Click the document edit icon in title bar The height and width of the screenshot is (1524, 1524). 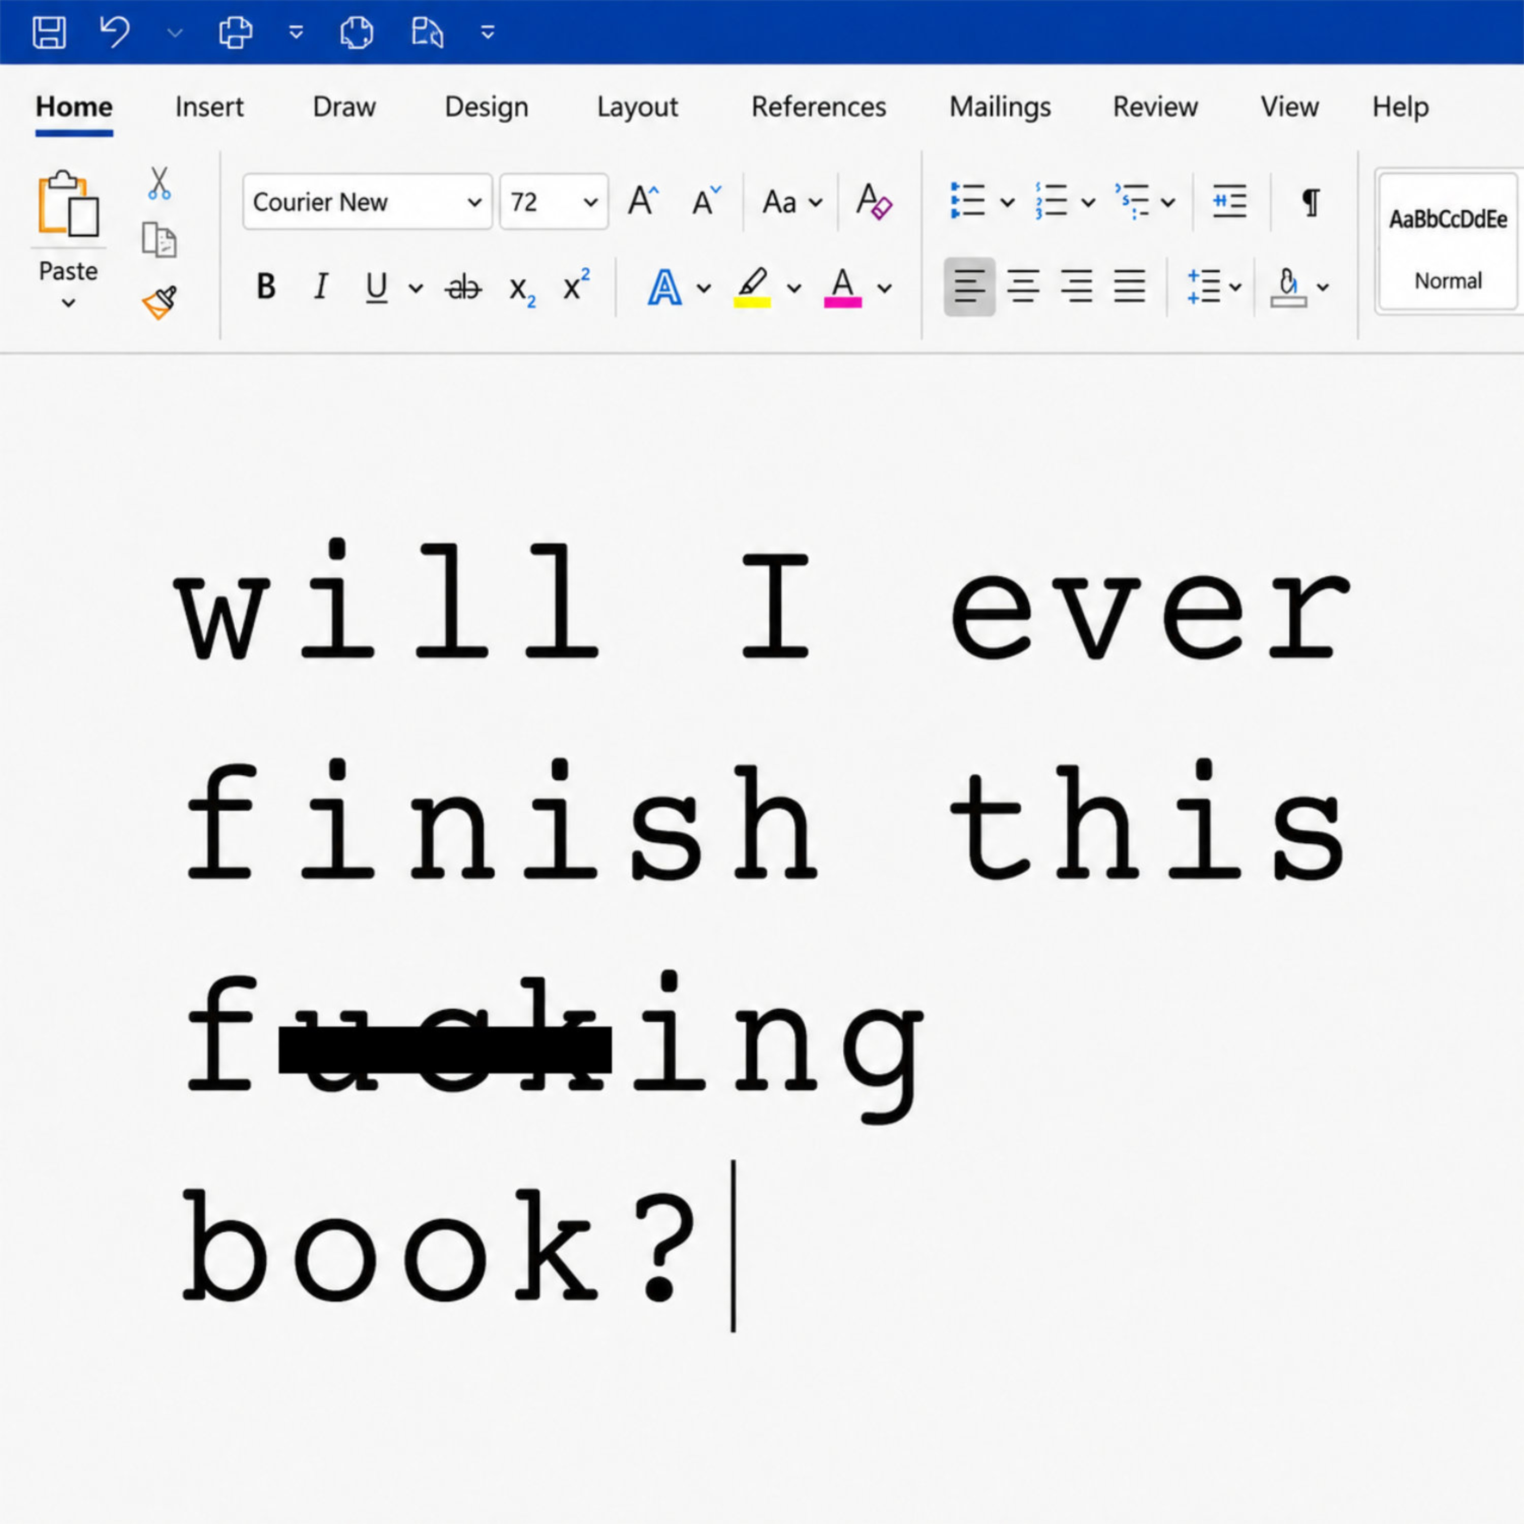pos(427,33)
